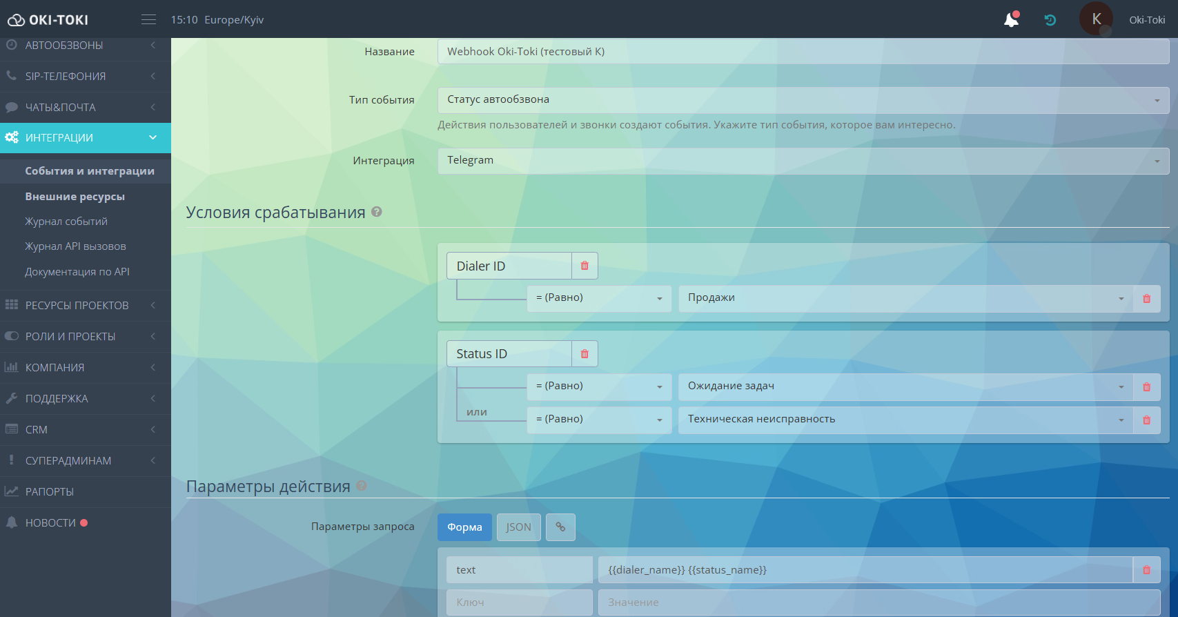Click the Название input field

[x=803, y=52]
